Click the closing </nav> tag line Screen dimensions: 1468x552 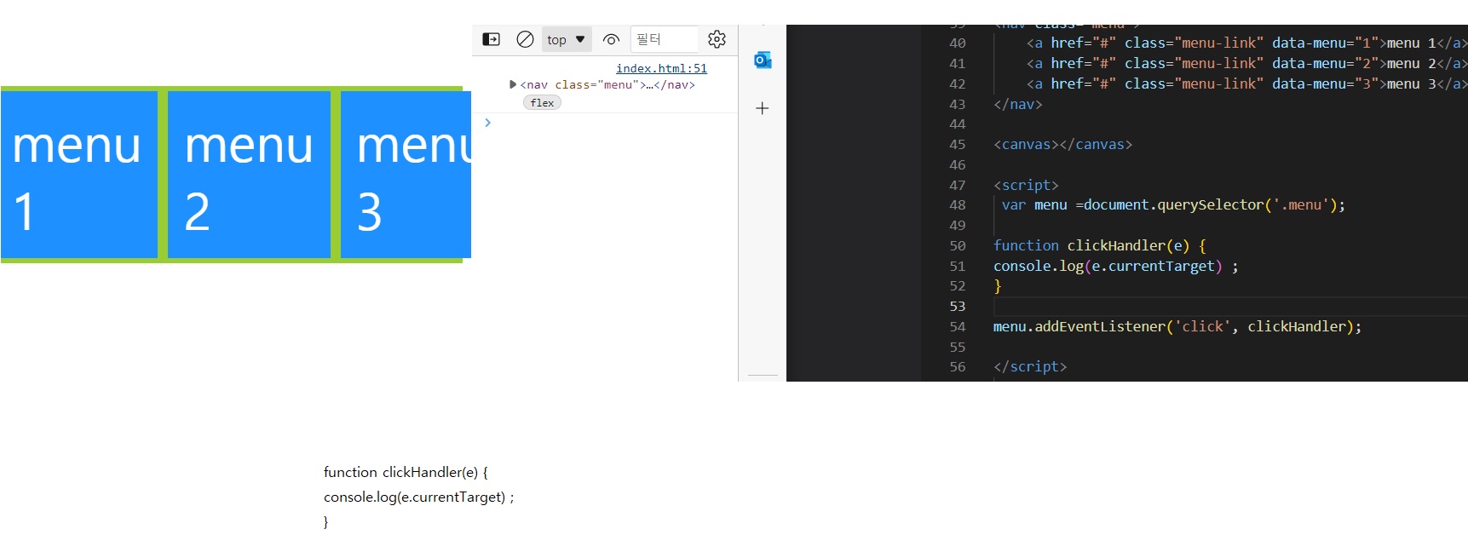(1018, 105)
